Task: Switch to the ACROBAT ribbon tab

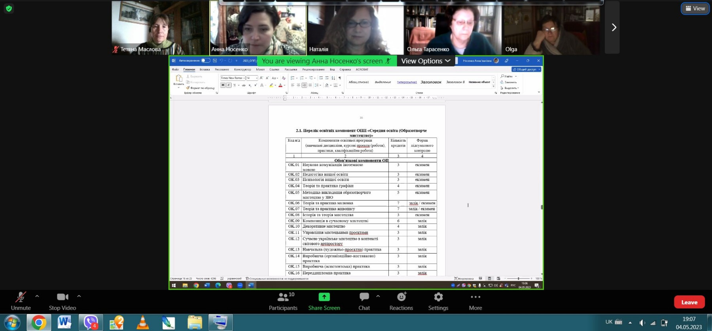Action: coord(362,70)
